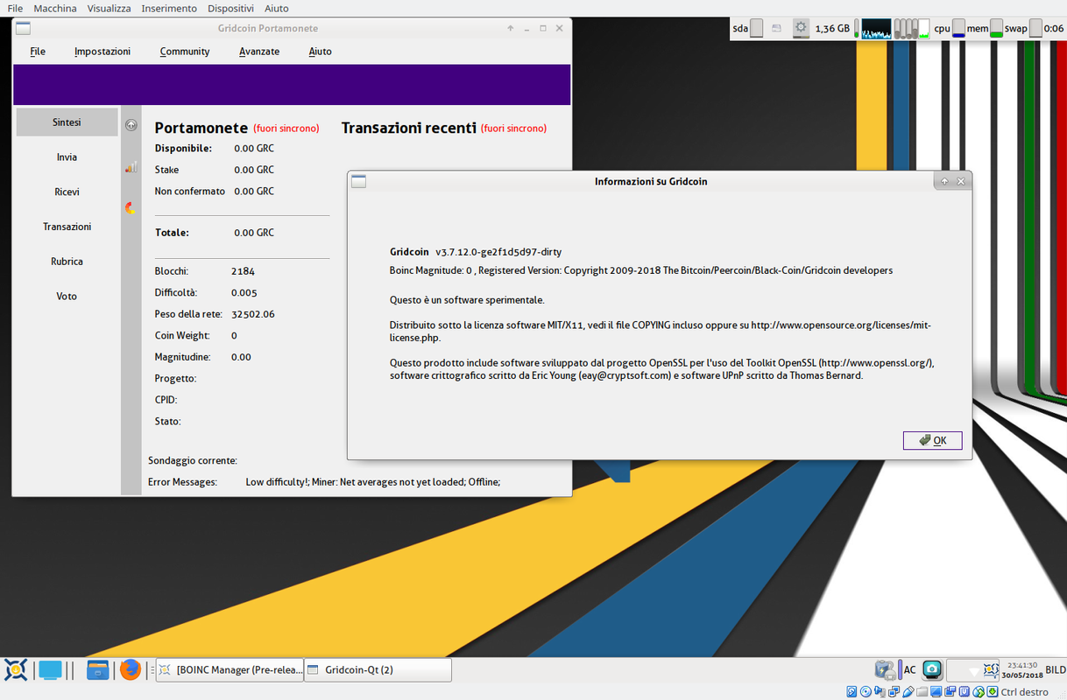Launch the file manager from taskbar
This screenshot has width=1067, height=700.
97,670
